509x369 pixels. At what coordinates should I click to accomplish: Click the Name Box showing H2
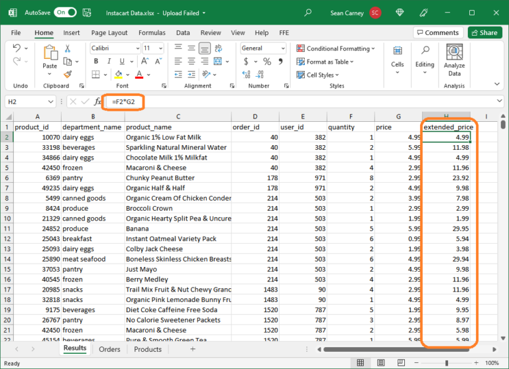[27, 101]
